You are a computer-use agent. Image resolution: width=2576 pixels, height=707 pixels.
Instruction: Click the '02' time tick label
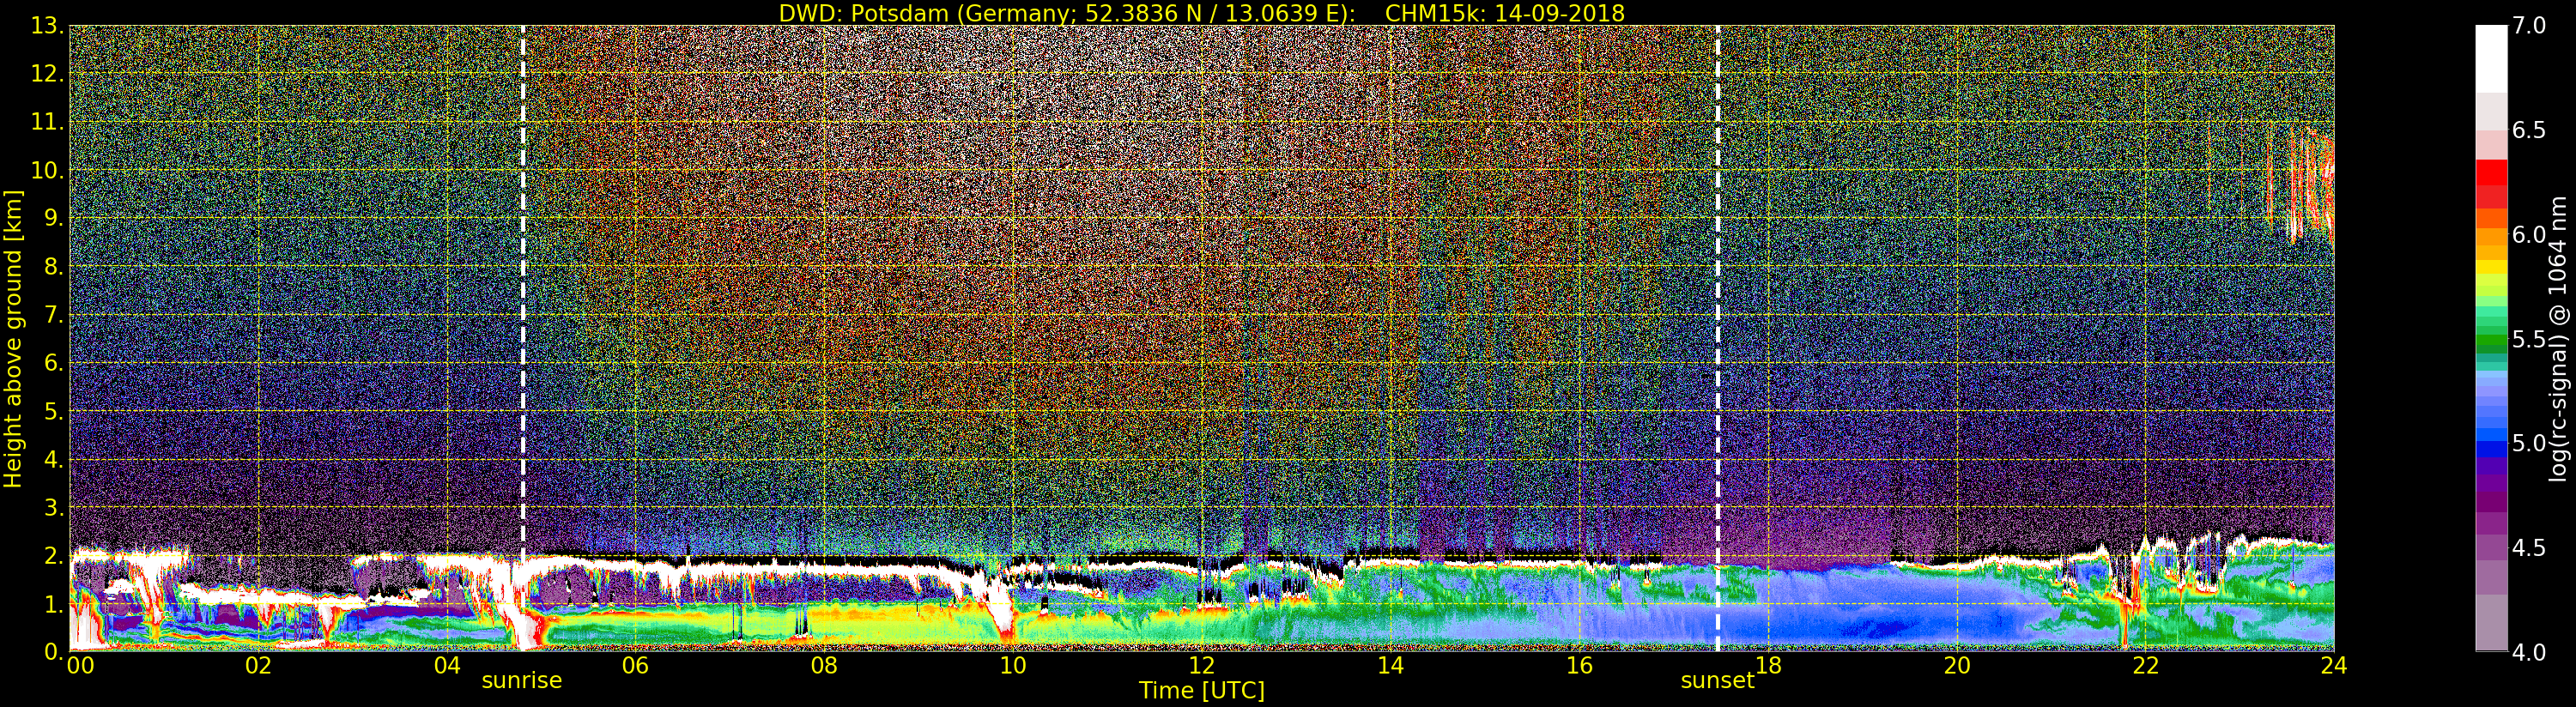click(x=258, y=665)
